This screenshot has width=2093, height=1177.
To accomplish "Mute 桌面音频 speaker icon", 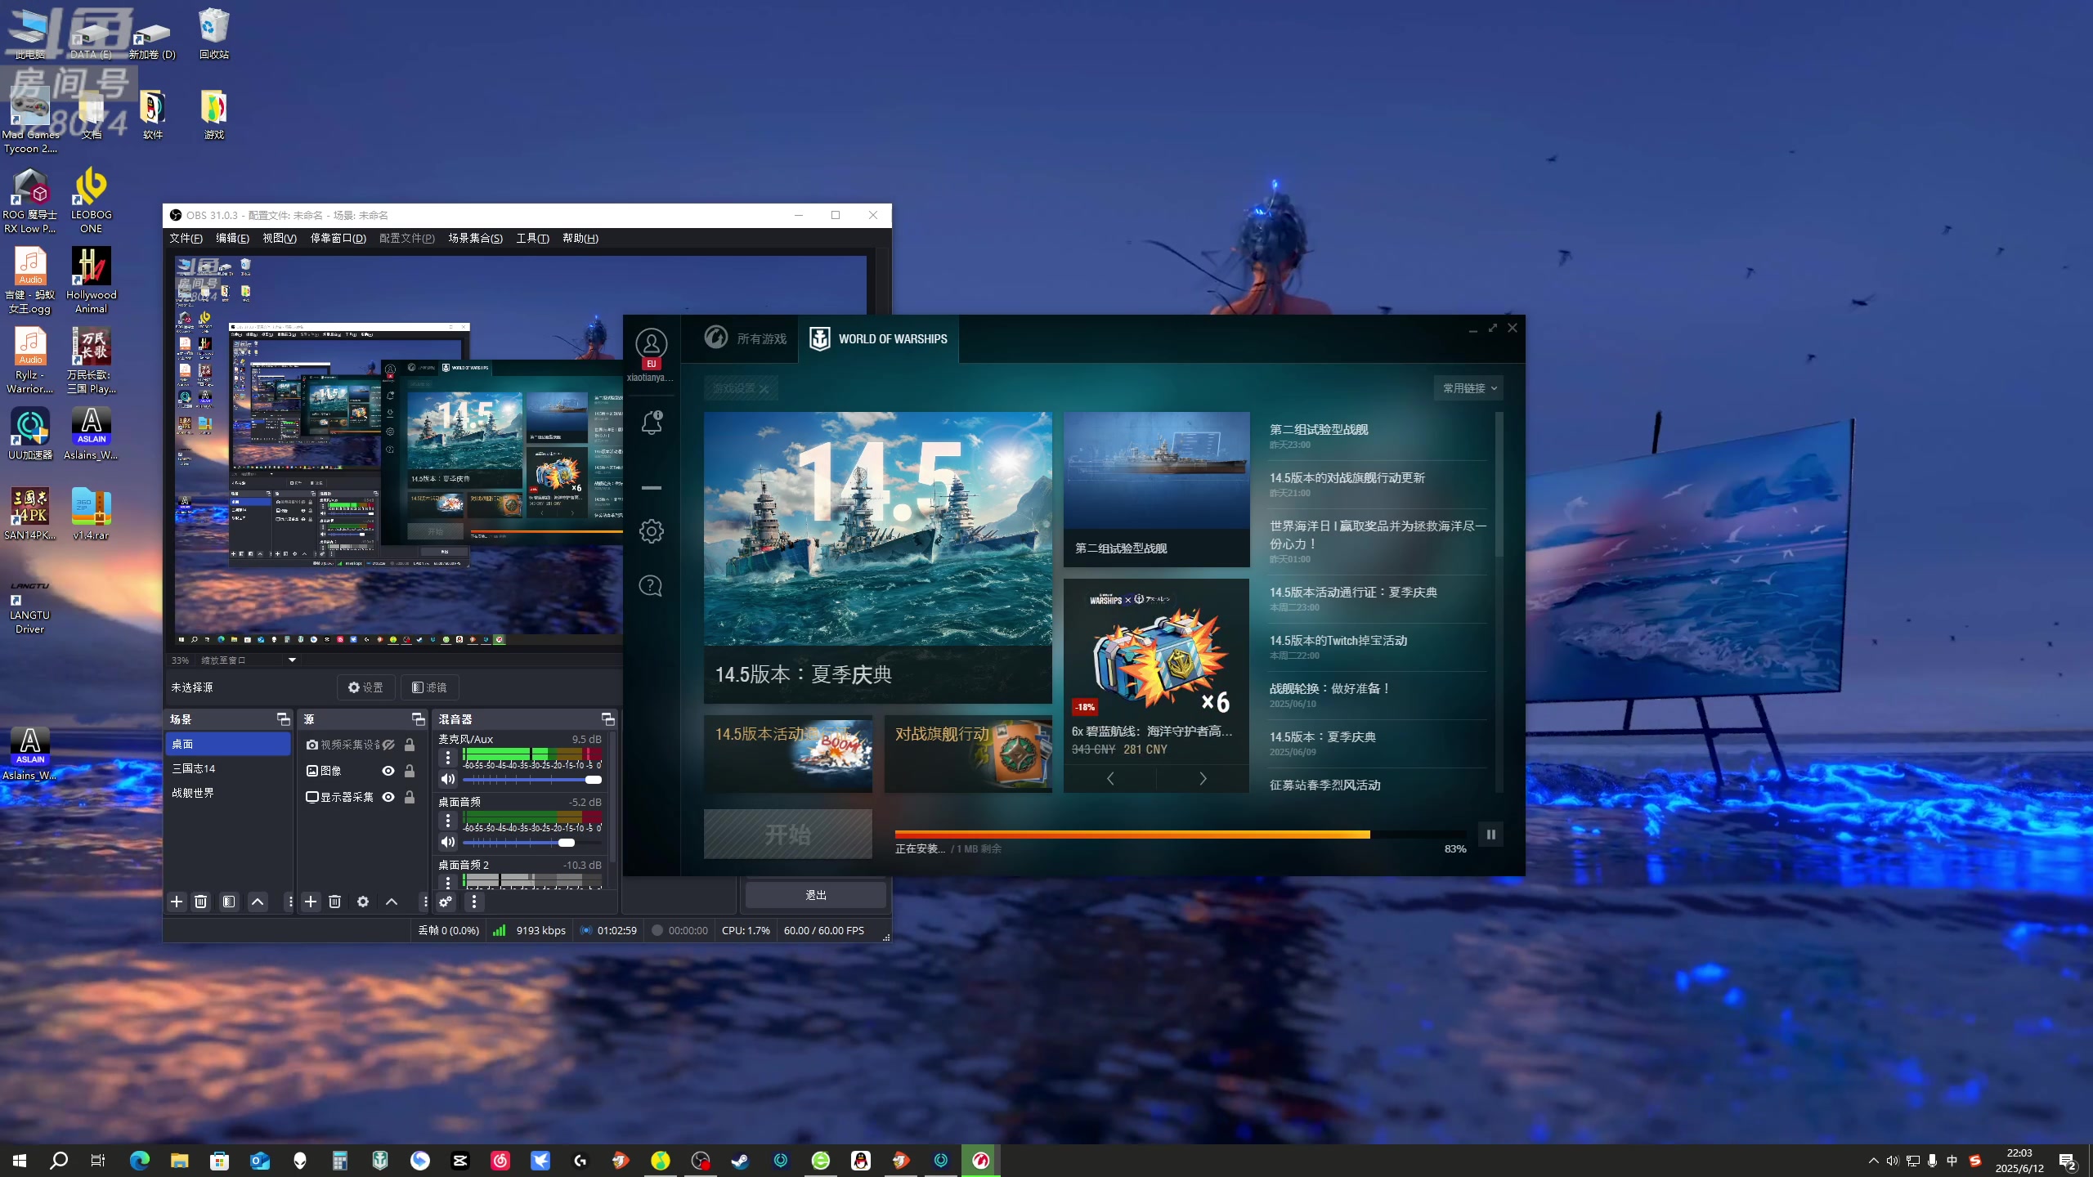I will point(448,842).
